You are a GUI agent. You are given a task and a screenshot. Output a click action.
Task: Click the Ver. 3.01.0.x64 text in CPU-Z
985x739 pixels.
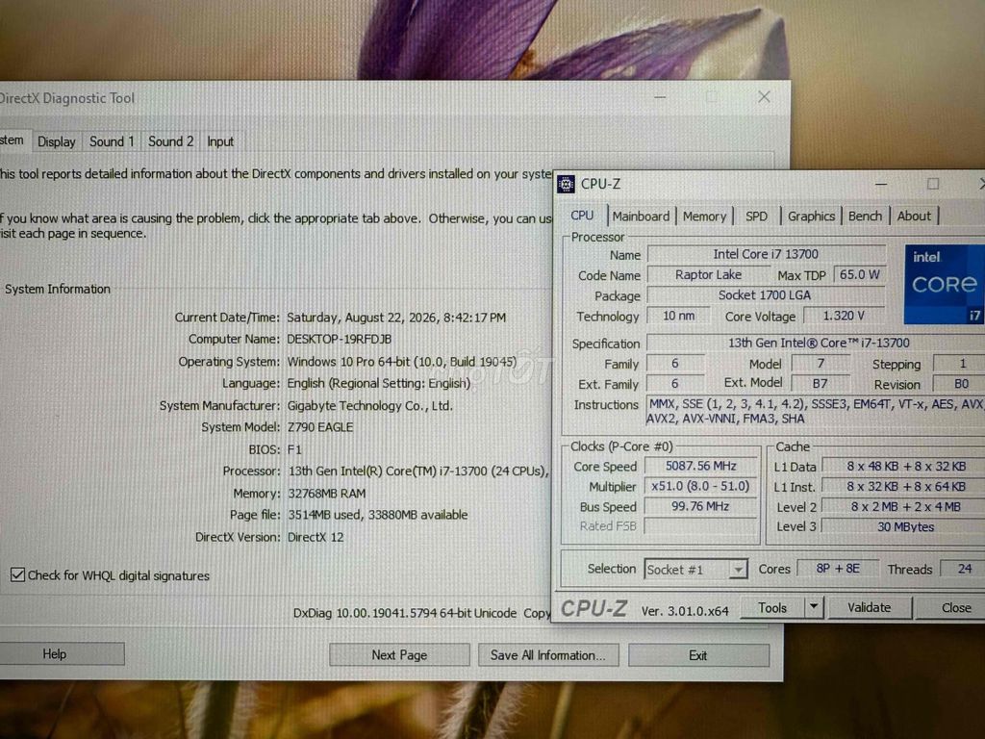tap(685, 611)
